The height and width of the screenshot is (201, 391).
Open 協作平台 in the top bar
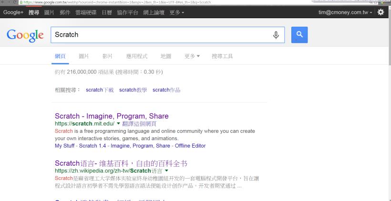[x=127, y=12]
